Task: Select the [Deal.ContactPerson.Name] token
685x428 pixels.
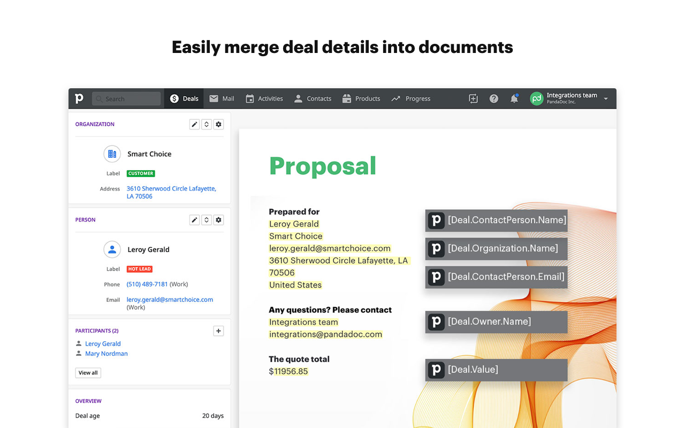Action: coord(496,220)
